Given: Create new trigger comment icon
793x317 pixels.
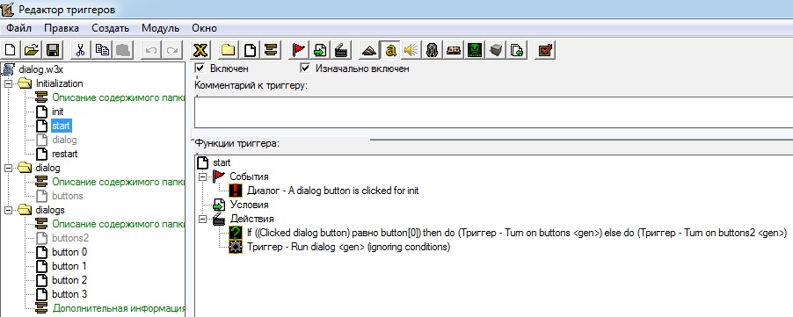Looking at the screenshot, I should (272, 50).
